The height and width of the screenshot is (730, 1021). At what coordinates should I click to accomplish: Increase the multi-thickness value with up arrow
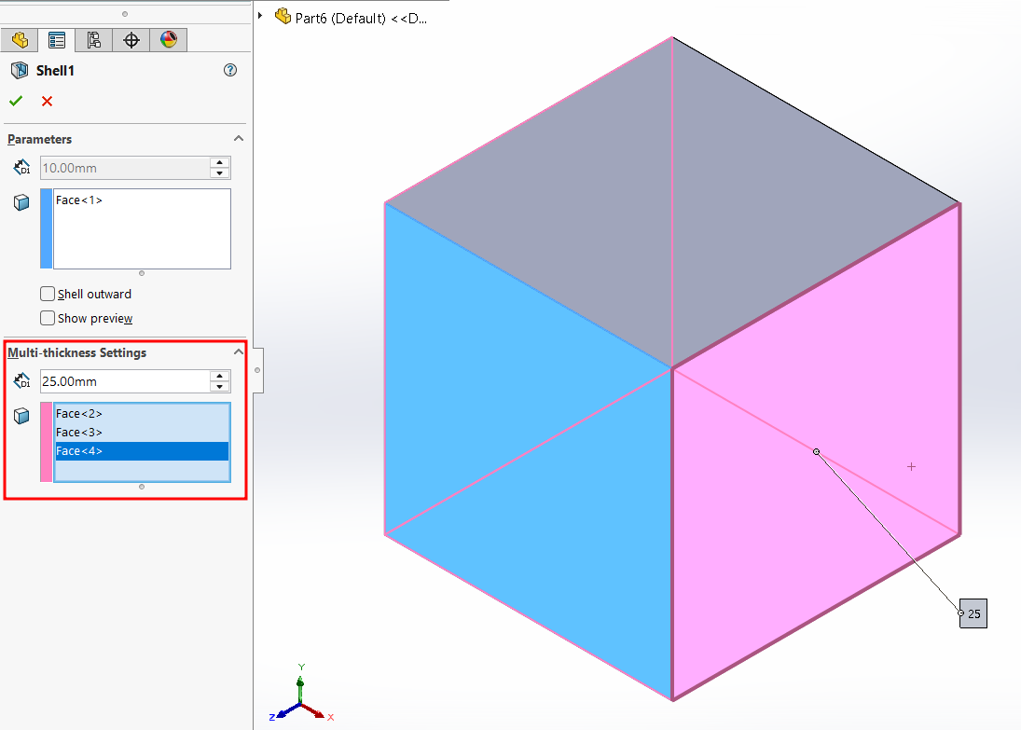point(220,376)
